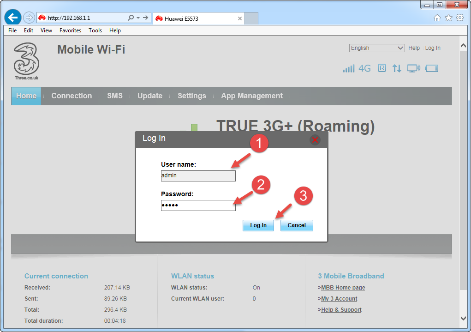
Task: Click the Current WLAN user value 0
Action: click(254, 299)
